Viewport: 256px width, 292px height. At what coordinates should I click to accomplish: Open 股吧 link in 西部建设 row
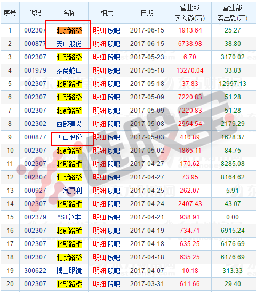(114, 124)
